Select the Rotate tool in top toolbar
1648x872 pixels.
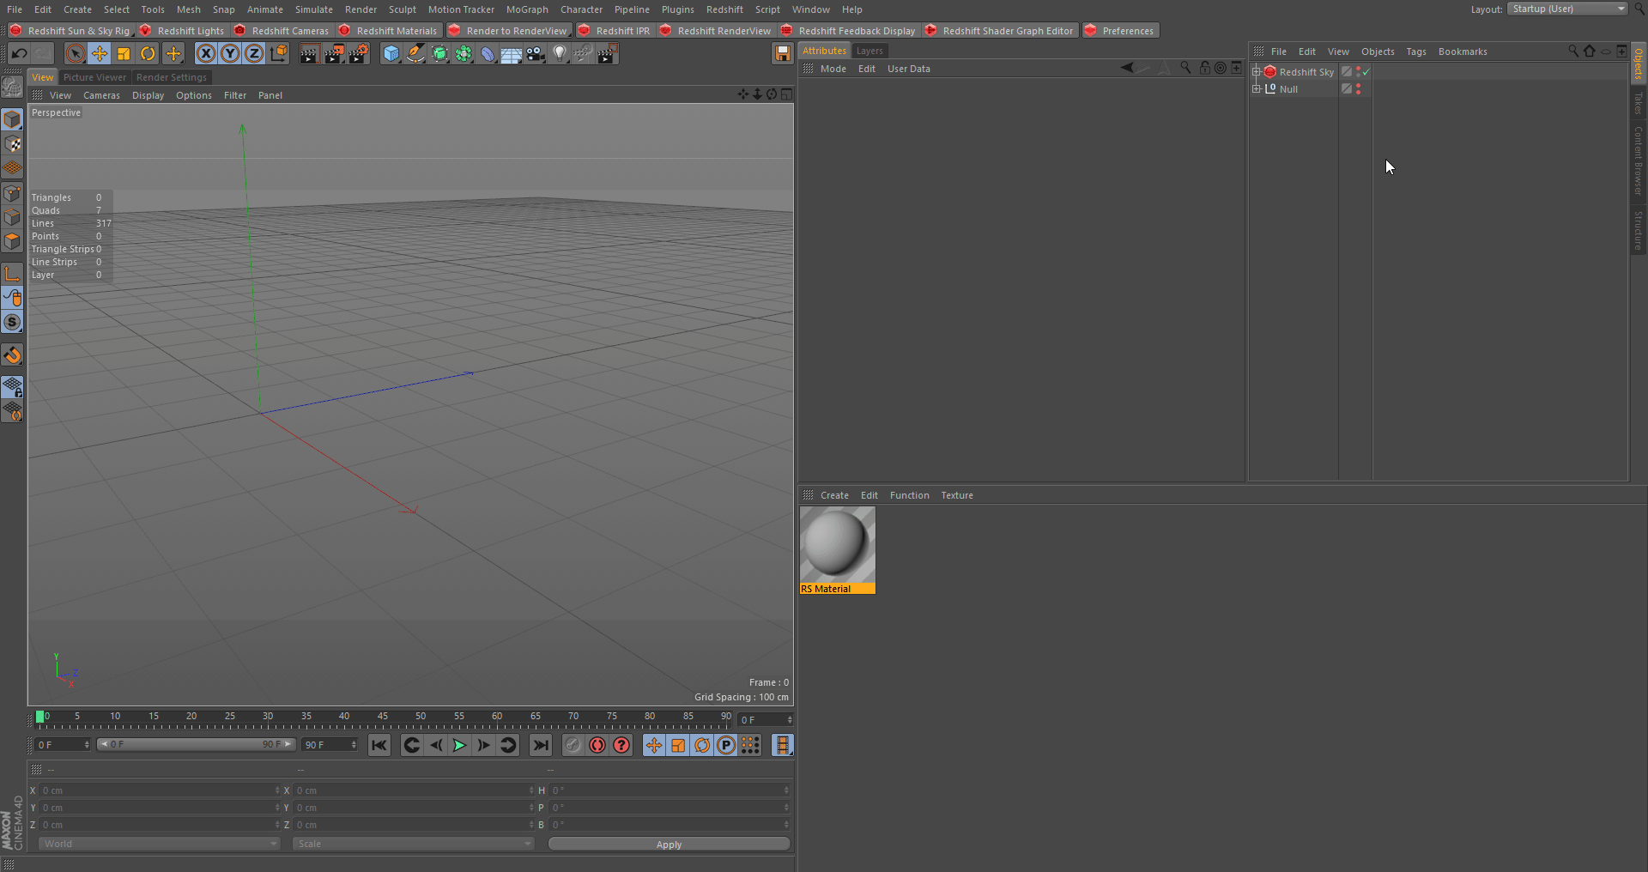click(x=148, y=54)
